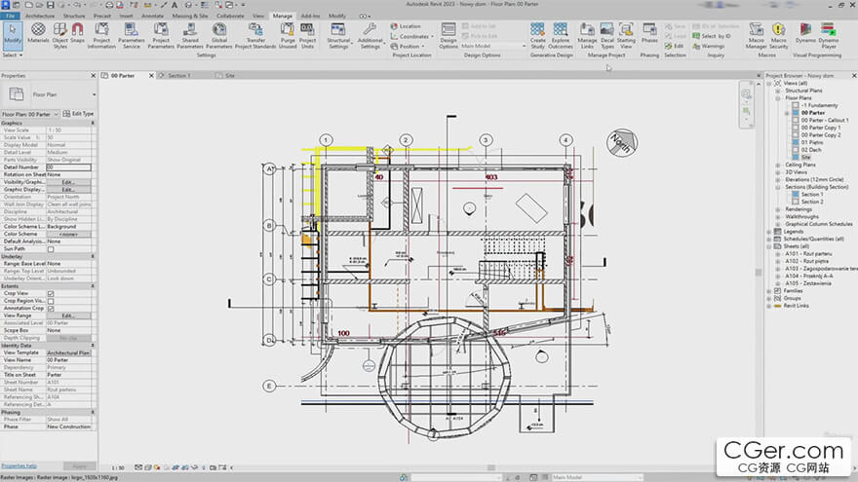Expand the Ceiling Plans tree node
Viewport: 858px width, 482px height.
[x=779, y=165]
